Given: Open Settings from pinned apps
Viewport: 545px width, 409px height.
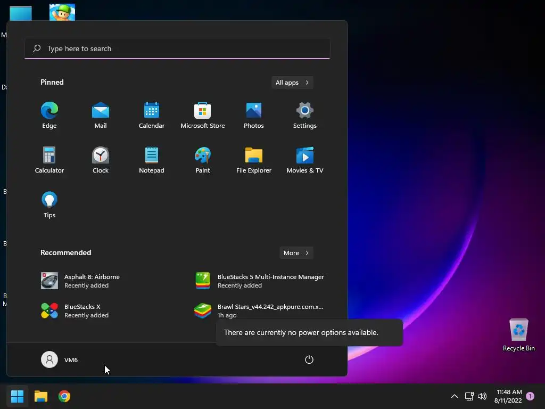Looking at the screenshot, I should [x=305, y=116].
